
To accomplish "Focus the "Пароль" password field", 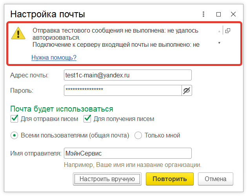I will (122, 91).
